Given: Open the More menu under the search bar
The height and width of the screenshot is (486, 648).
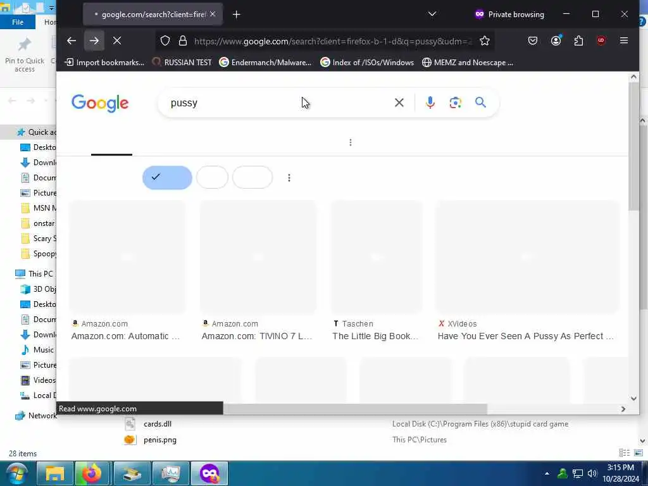Looking at the screenshot, I should pyautogui.click(x=351, y=142).
